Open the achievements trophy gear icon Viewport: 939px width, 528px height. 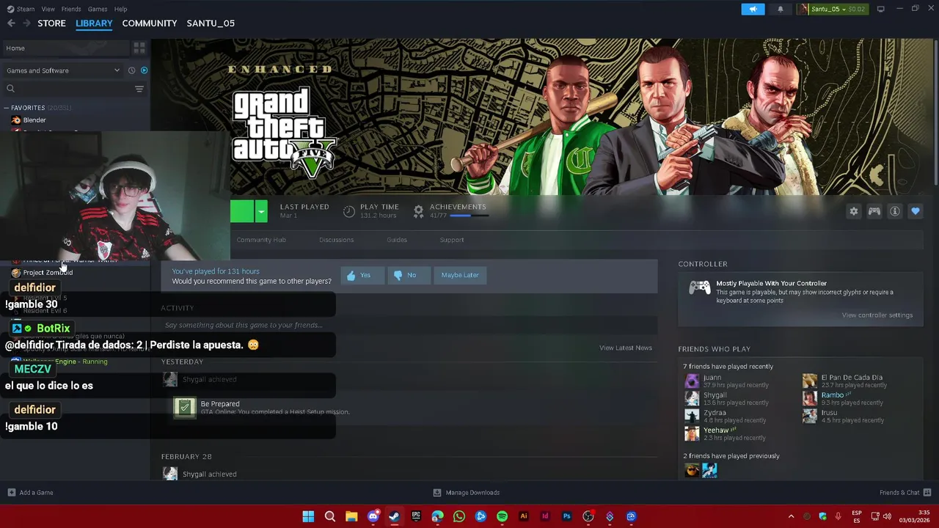(418, 211)
